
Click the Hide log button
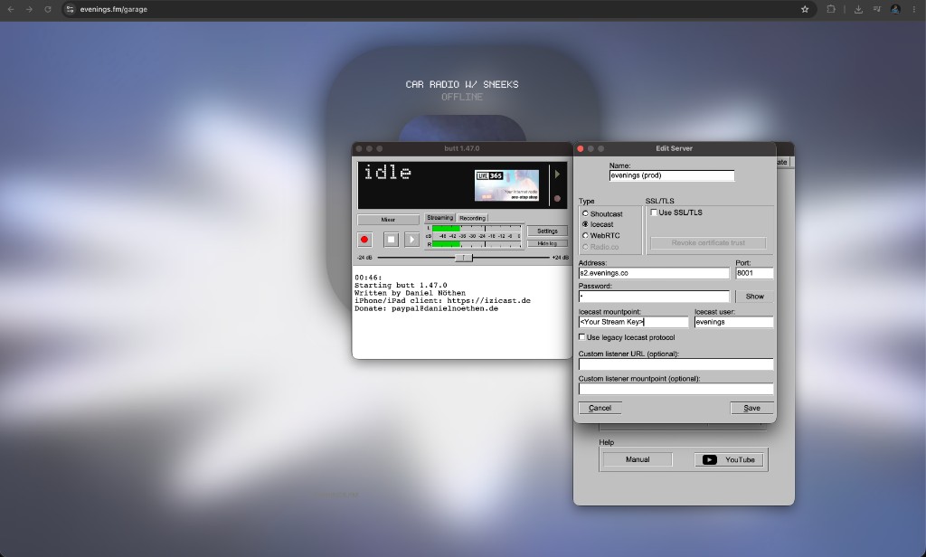coord(547,243)
